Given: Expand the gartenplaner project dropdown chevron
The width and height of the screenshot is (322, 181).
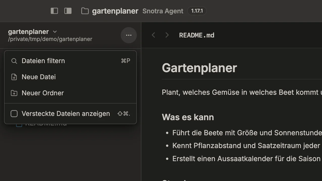Looking at the screenshot, I should pos(55,32).
